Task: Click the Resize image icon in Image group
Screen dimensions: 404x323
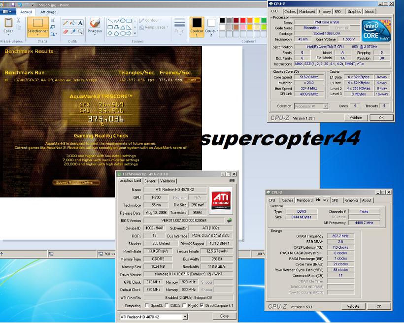Action: [x=53, y=27]
